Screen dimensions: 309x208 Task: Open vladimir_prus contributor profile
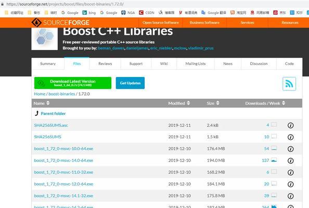(x=201, y=48)
